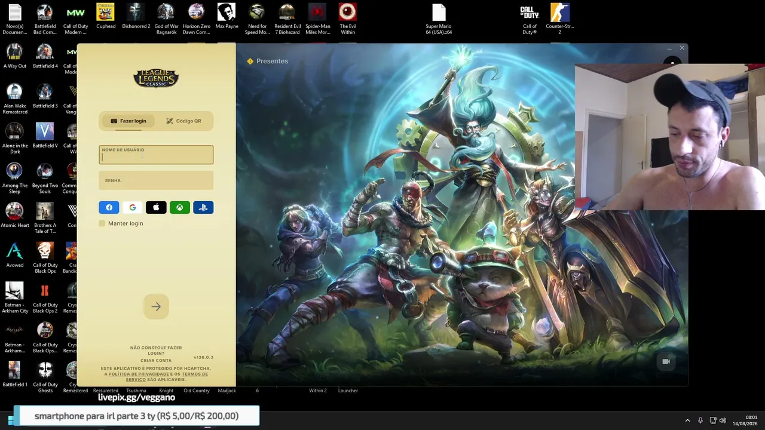Sign in with the PlayStation icon
The image size is (765, 430).
203,207
